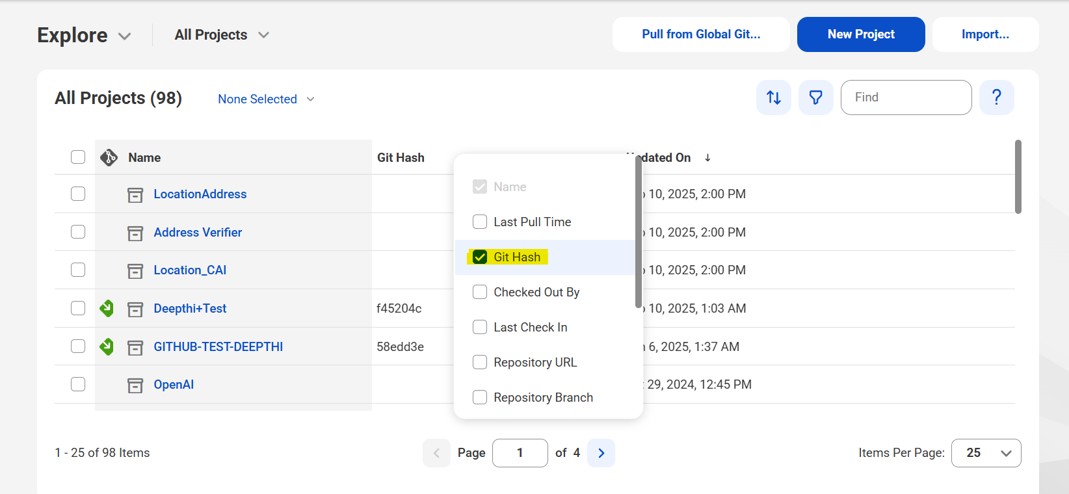Click the Updated On sort arrow

[x=707, y=158]
